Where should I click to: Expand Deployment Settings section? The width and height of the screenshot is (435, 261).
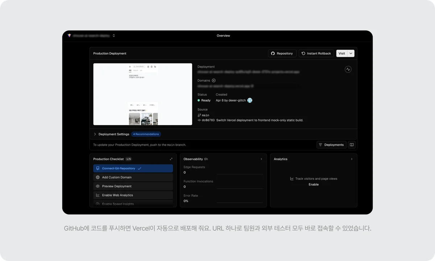pos(111,134)
